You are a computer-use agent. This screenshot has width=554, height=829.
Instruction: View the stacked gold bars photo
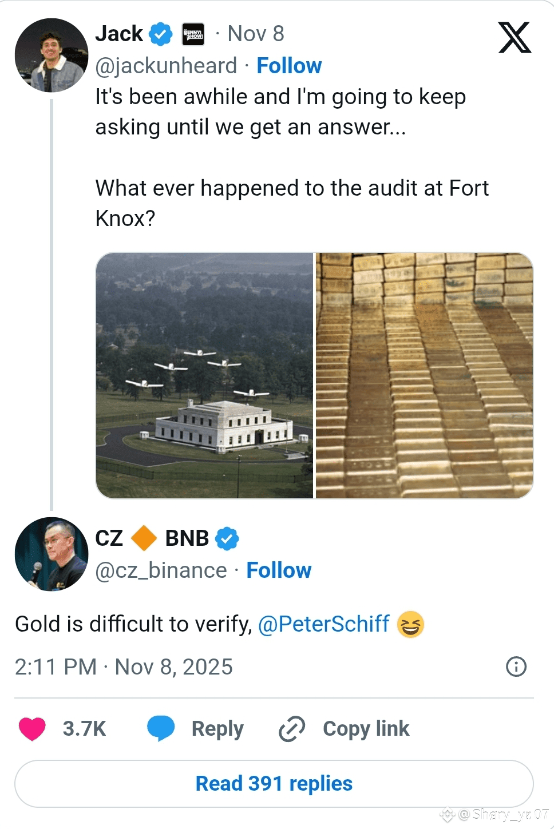tap(424, 375)
